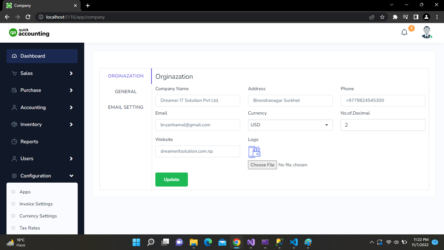This screenshot has height=250, width=444.
Task: Expand the Inventory sidebar menu
Action: pos(42,124)
